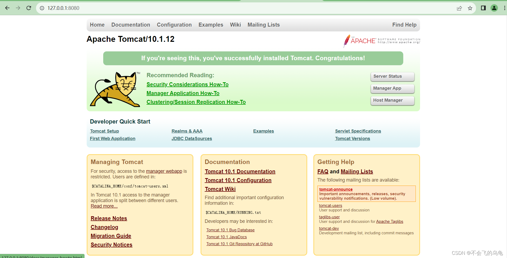
Task: Open the Realms & AAA link
Action: (x=187, y=131)
